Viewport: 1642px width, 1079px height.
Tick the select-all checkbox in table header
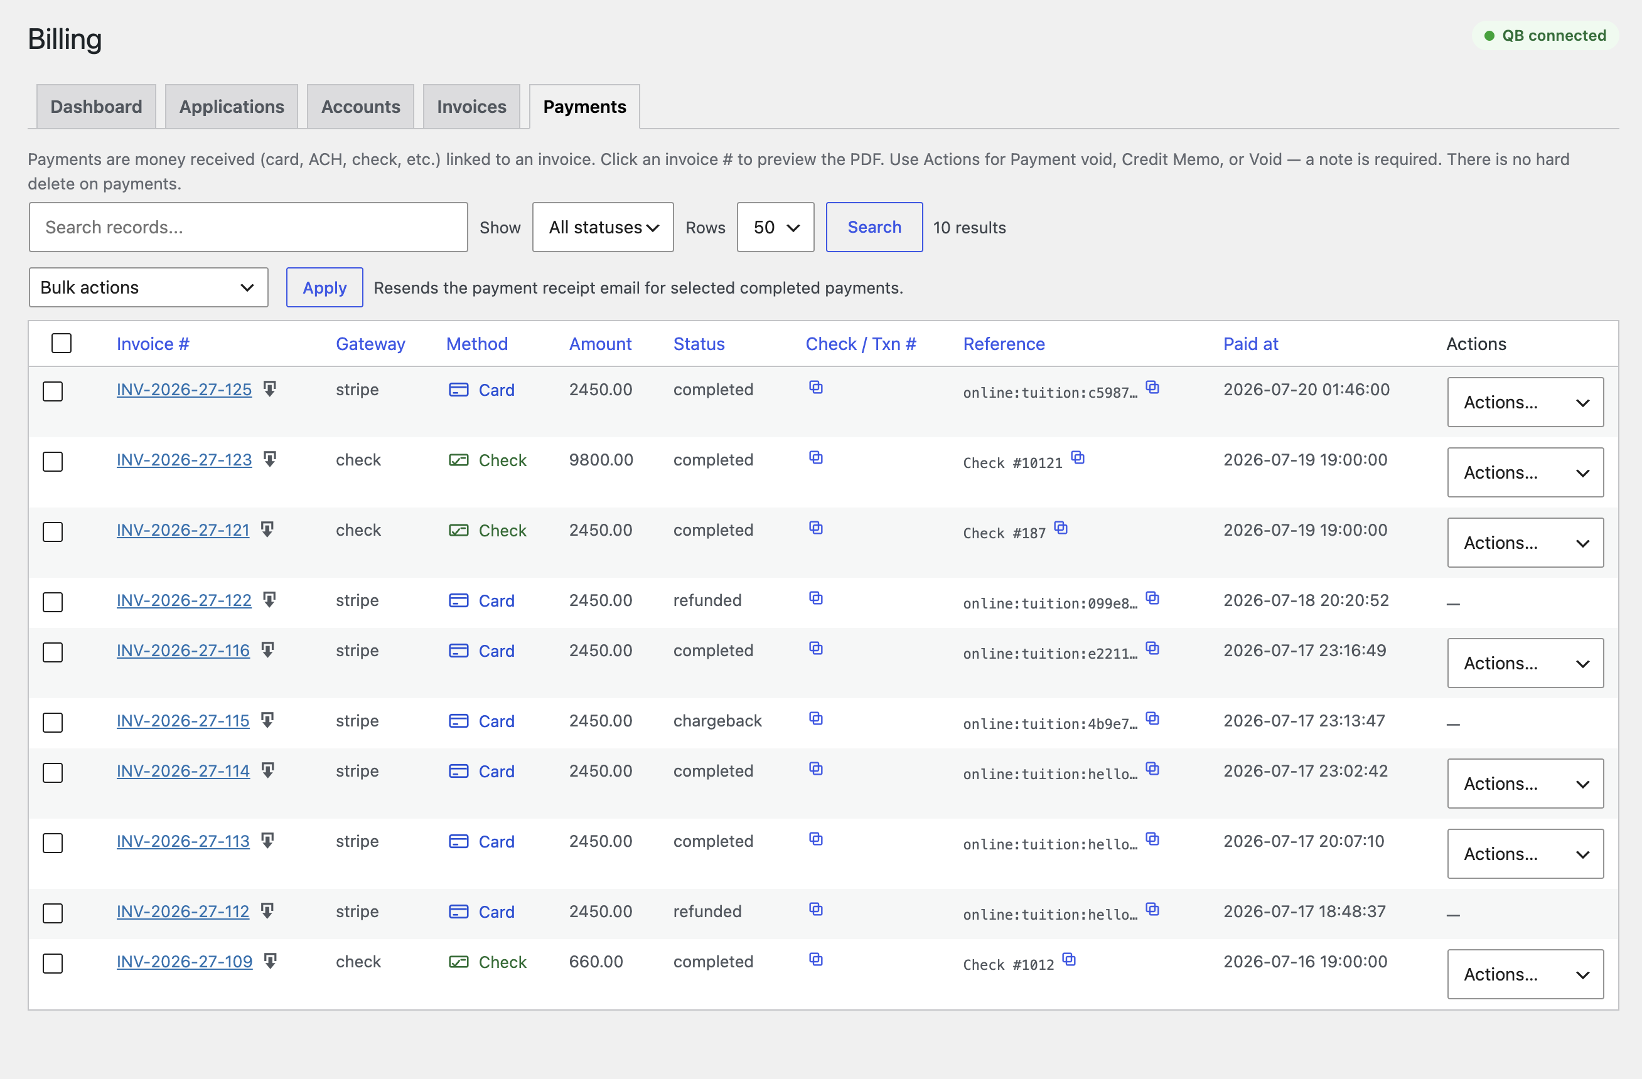[x=62, y=343]
